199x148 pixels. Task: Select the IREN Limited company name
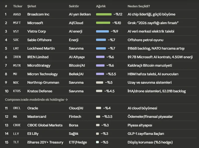tap(38, 57)
